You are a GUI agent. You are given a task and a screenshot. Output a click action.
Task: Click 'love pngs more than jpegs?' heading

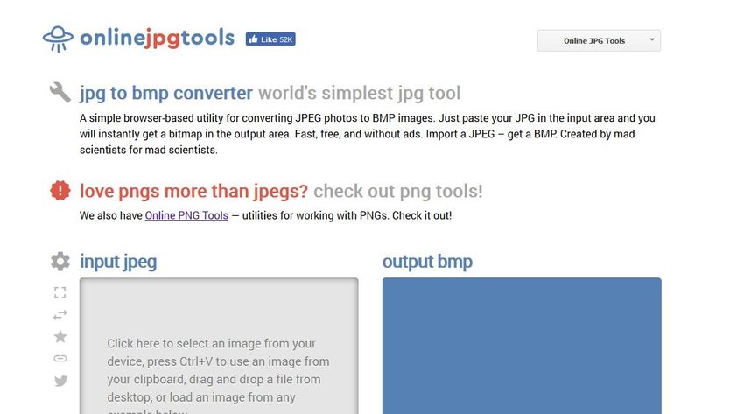(x=193, y=191)
